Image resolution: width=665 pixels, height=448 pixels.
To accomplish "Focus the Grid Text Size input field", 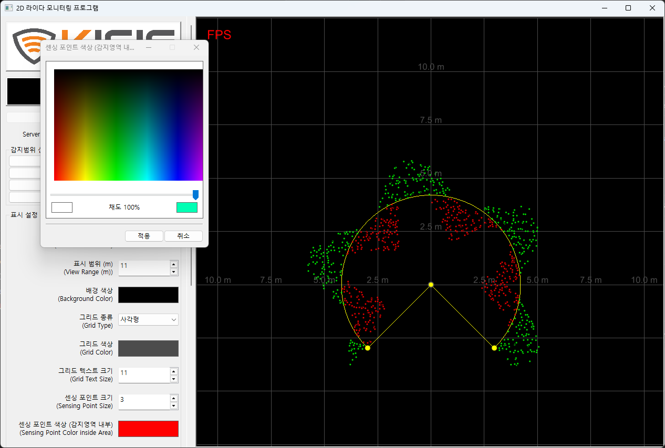I will pyautogui.click(x=144, y=375).
